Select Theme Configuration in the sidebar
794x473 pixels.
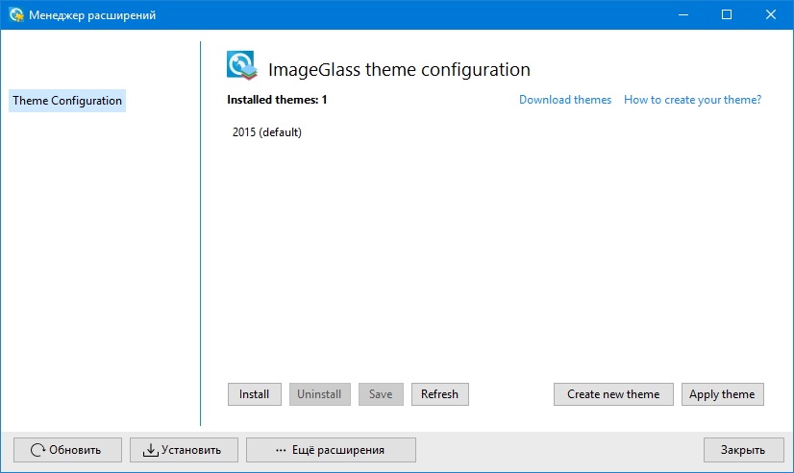pos(67,101)
